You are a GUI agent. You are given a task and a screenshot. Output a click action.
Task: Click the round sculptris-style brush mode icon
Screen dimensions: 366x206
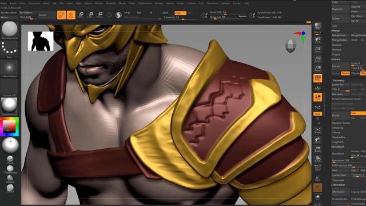(118, 15)
